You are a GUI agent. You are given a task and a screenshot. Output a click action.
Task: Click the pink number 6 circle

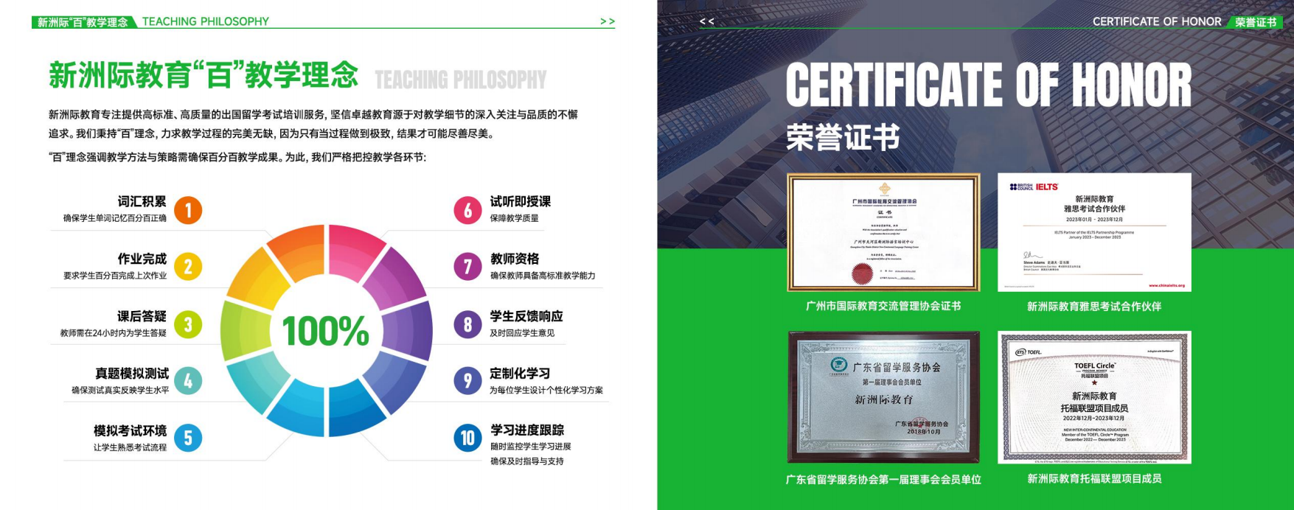(x=467, y=211)
